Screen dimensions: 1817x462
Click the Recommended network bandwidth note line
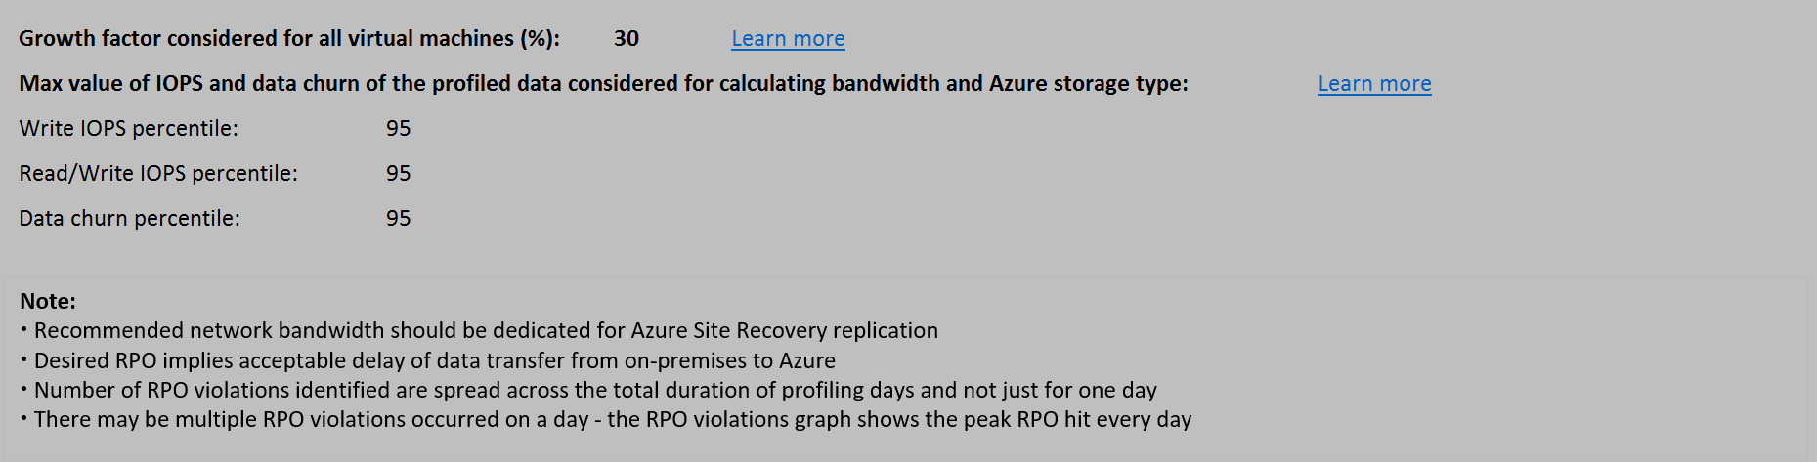click(x=486, y=331)
